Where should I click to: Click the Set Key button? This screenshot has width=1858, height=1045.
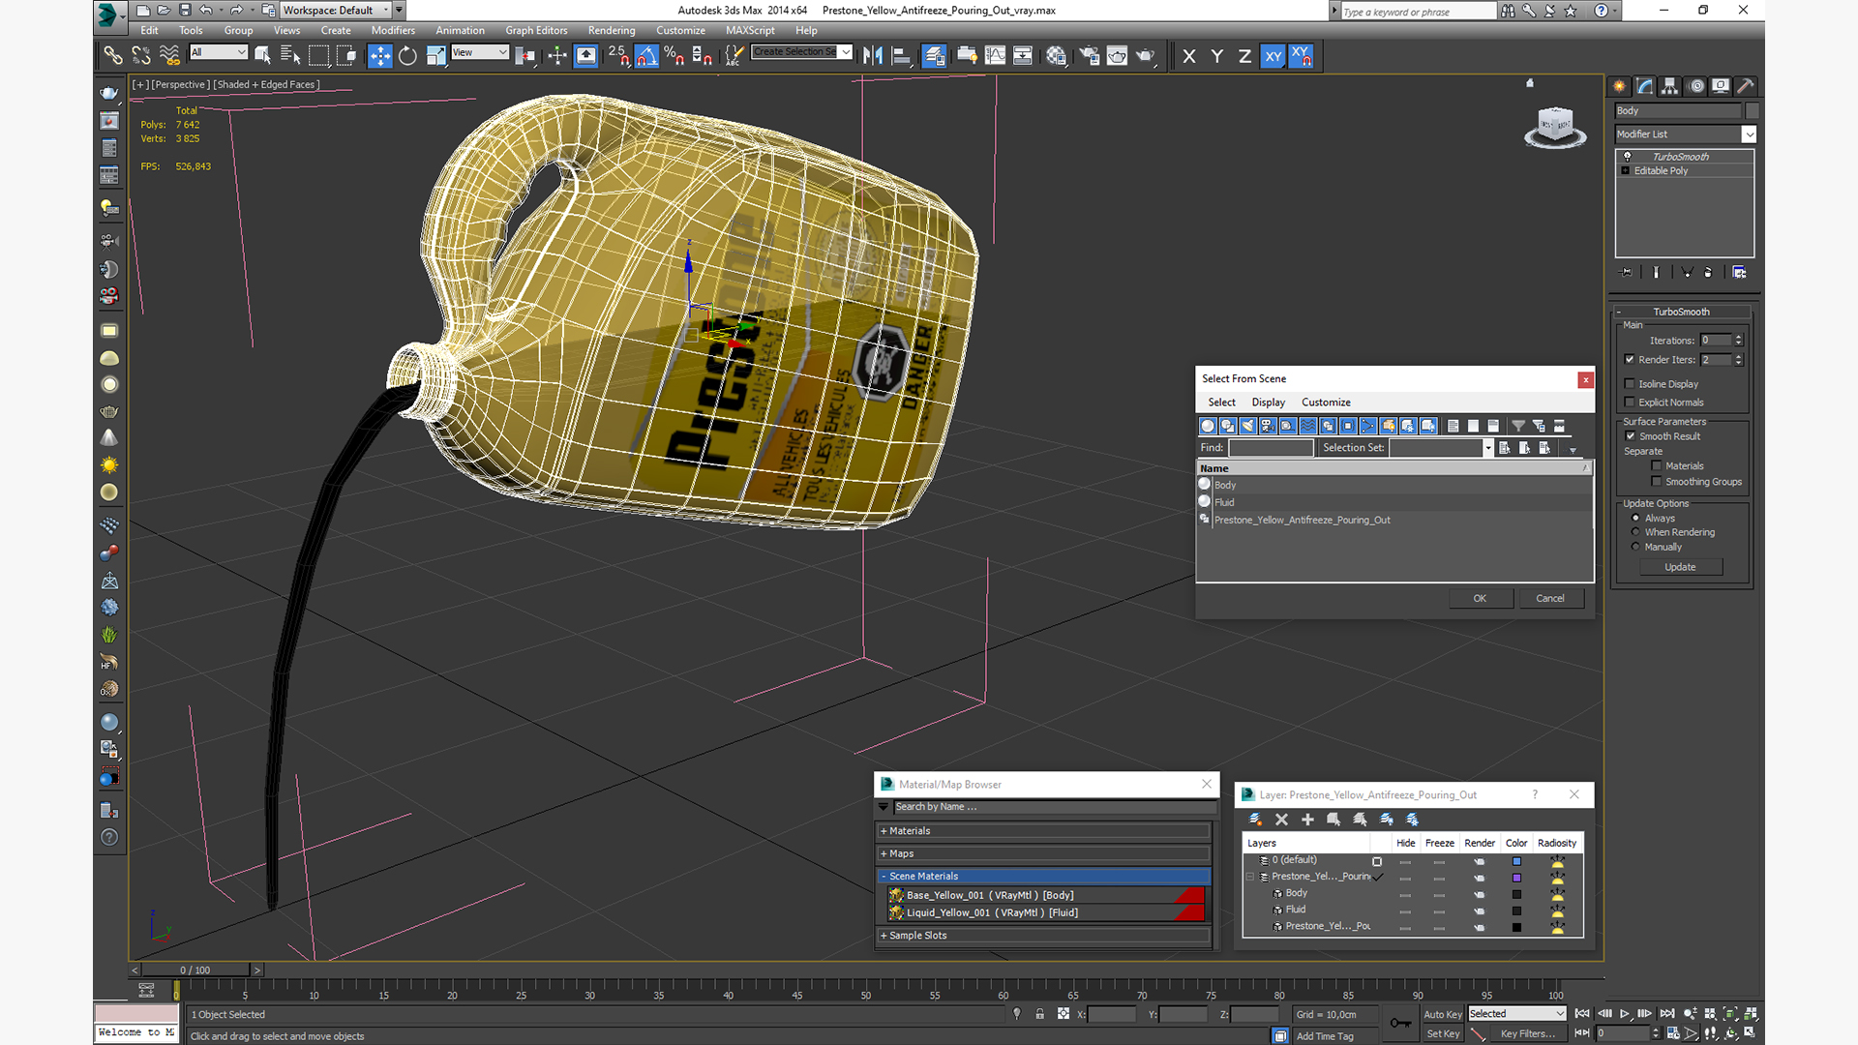pos(1442,1033)
